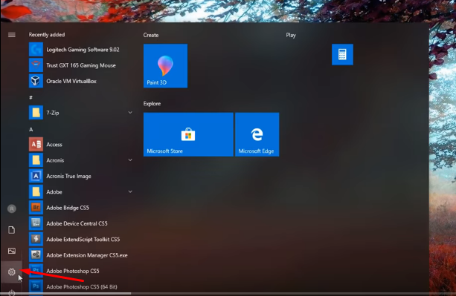Open the Microsoft Edge tile
456x296 pixels.
257,134
